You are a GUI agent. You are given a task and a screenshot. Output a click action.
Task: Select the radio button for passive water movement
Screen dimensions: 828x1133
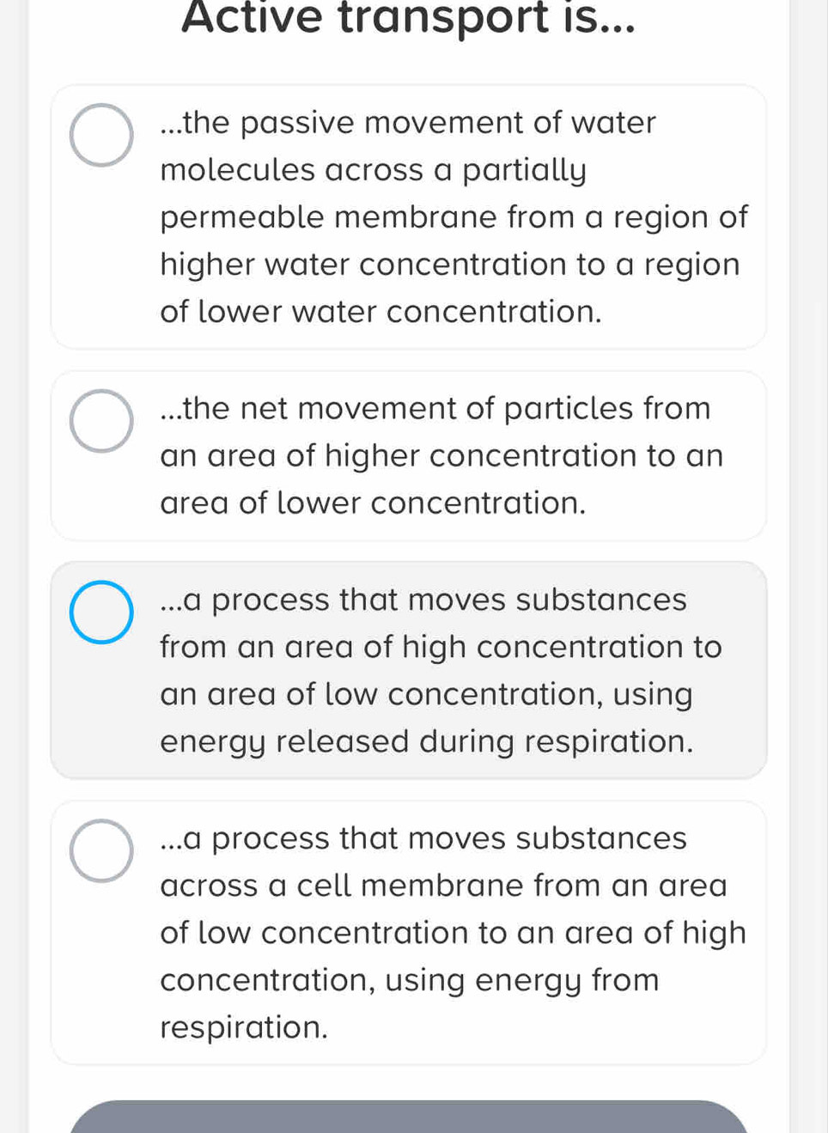point(101,135)
